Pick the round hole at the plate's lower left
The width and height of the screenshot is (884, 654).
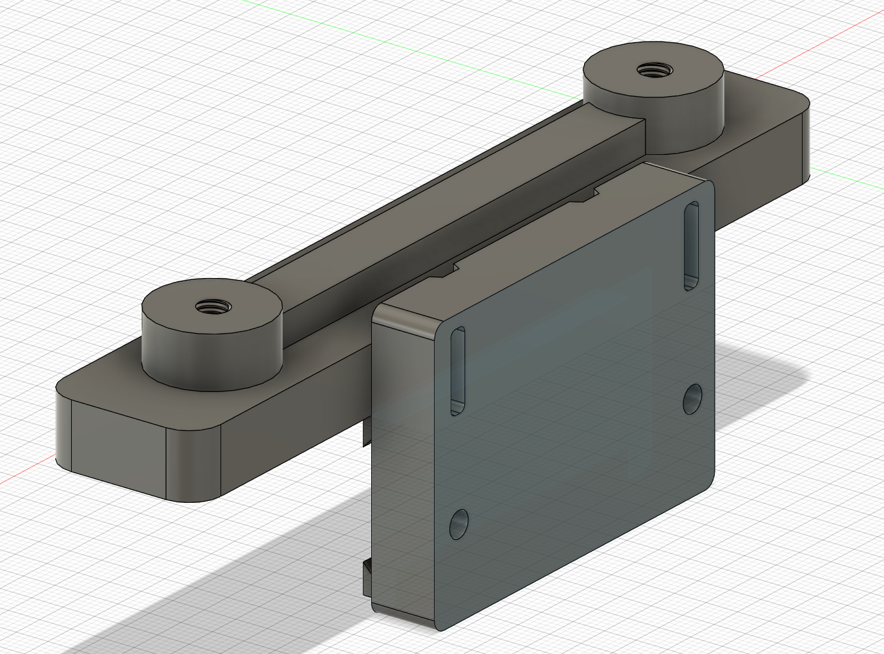[x=459, y=524]
